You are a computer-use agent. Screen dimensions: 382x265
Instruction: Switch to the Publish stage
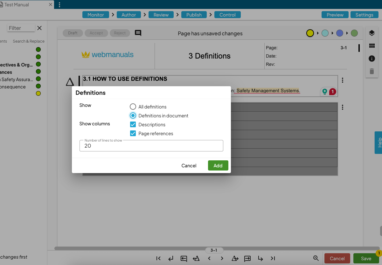pos(194,15)
